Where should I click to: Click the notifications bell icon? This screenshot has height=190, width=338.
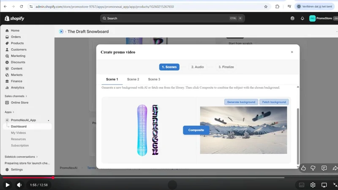pos(303,18)
